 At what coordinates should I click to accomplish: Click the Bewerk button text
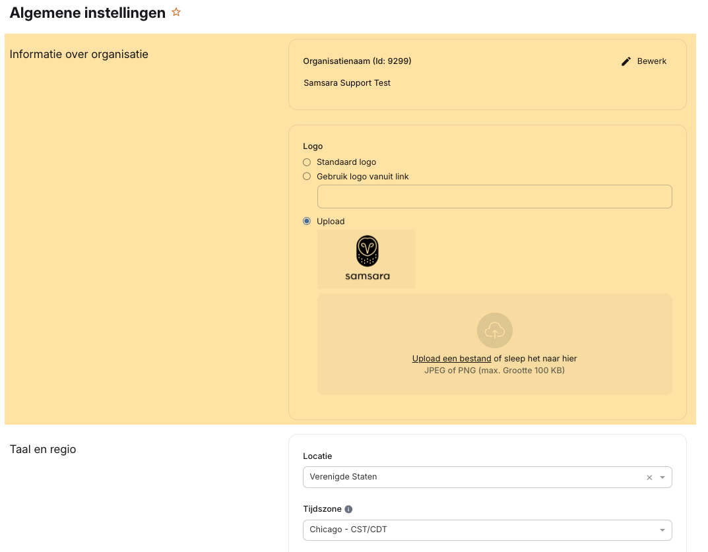click(651, 61)
